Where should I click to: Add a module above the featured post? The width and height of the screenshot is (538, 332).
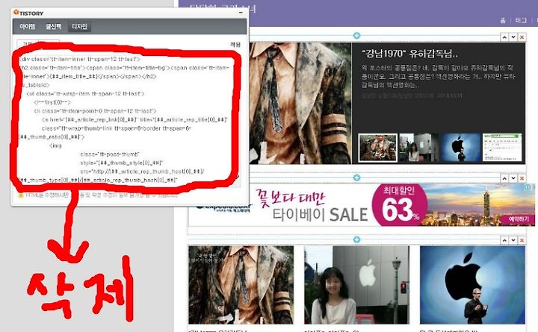pos(356,36)
